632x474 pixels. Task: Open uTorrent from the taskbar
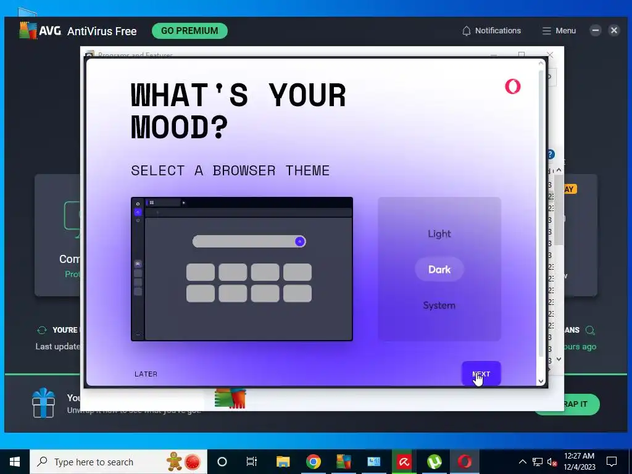(x=434, y=462)
